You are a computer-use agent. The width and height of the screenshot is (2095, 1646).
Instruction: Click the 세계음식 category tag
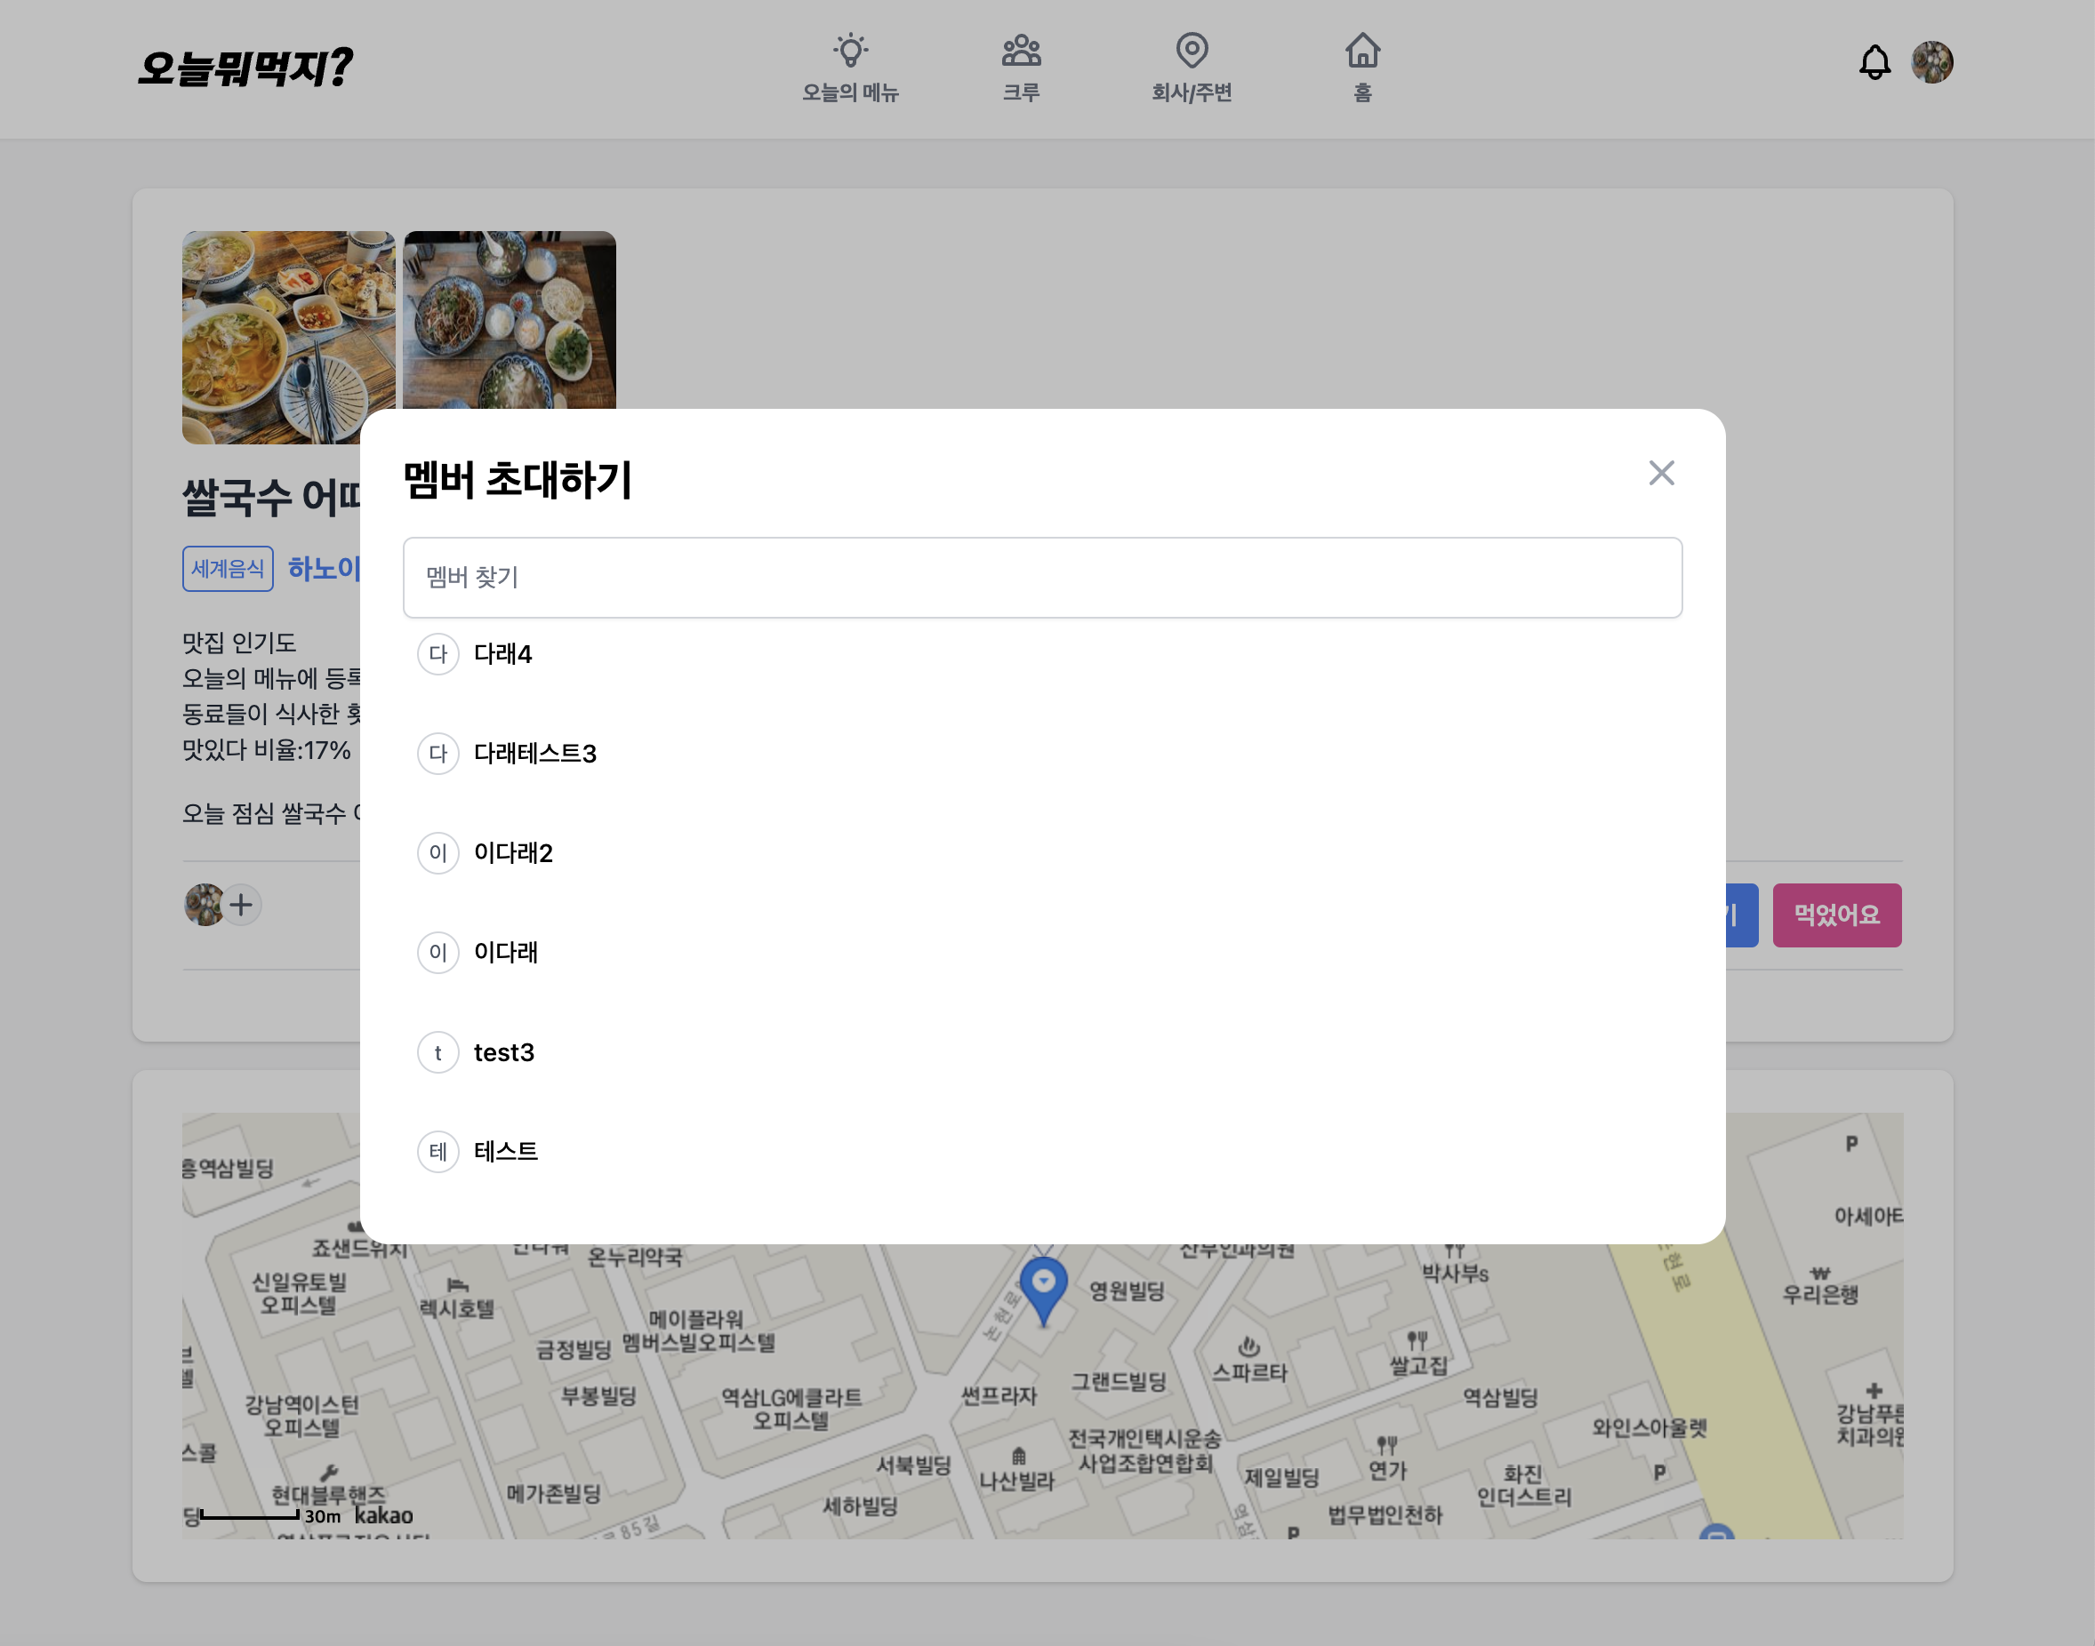pyautogui.click(x=228, y=569)
